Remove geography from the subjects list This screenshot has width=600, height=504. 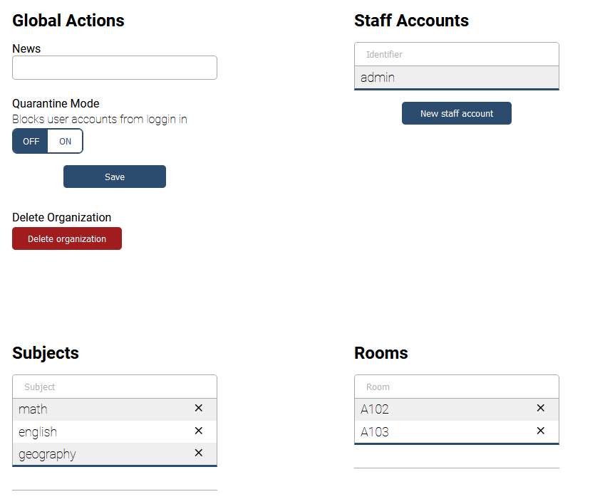coord(198,453)
